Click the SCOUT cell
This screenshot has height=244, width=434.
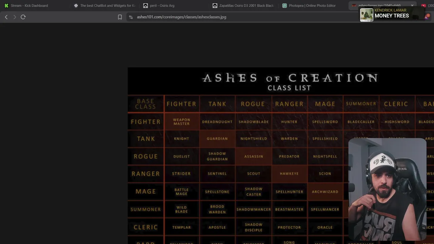point(254,174)
